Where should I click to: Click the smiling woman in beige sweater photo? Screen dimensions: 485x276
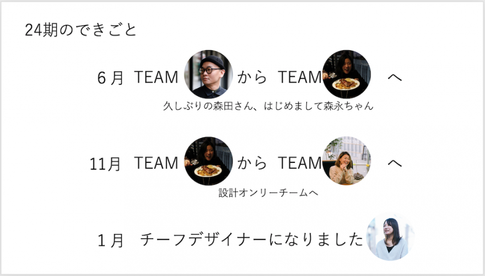(347, 161)
